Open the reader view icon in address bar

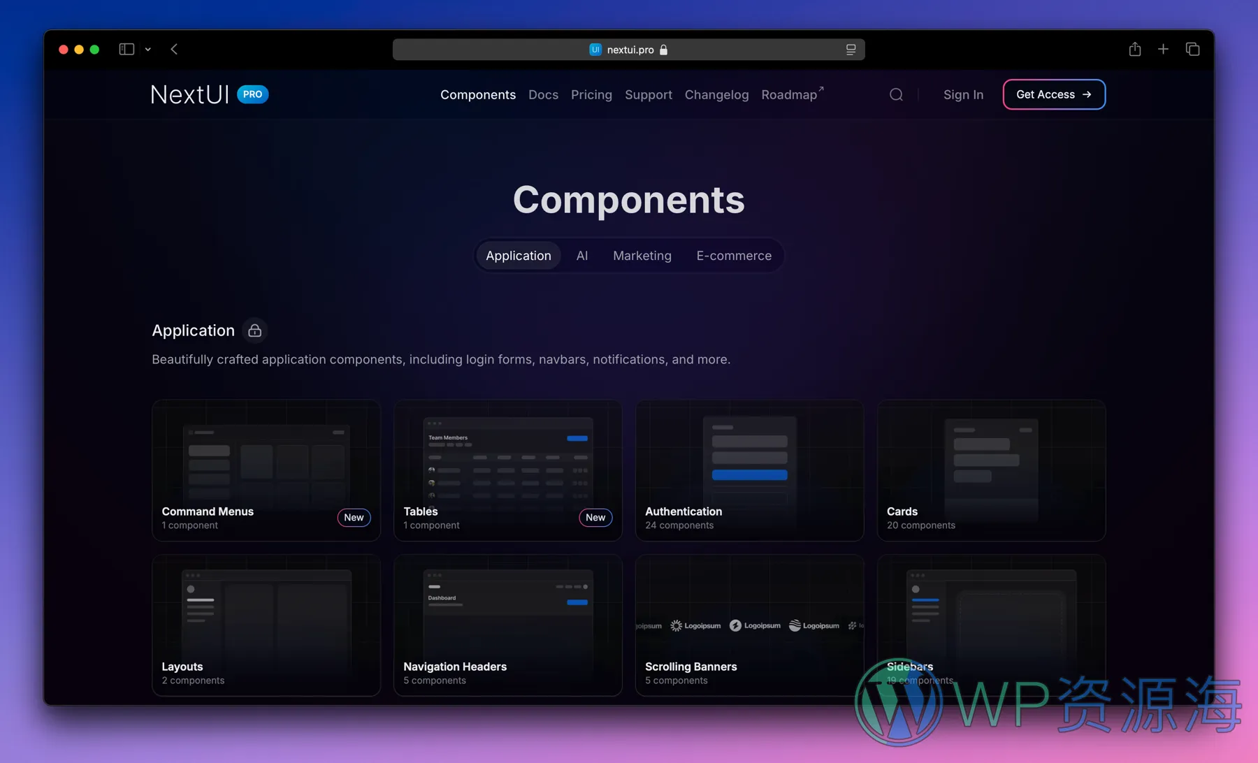(851, 50)
